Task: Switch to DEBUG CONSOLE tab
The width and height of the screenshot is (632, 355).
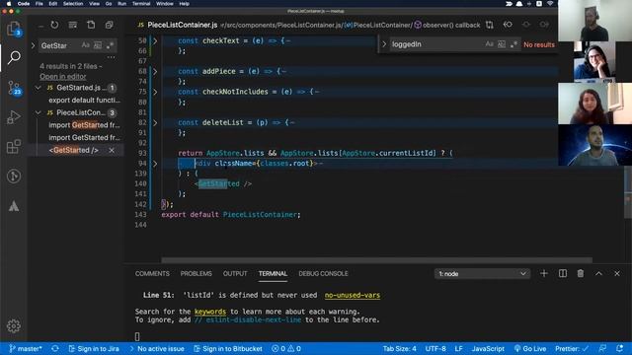Action: (323, 274)
